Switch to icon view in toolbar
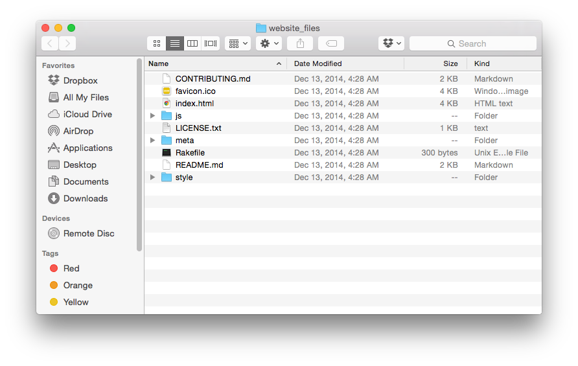This screenshot has width=578, height=366. click(157, 43)
